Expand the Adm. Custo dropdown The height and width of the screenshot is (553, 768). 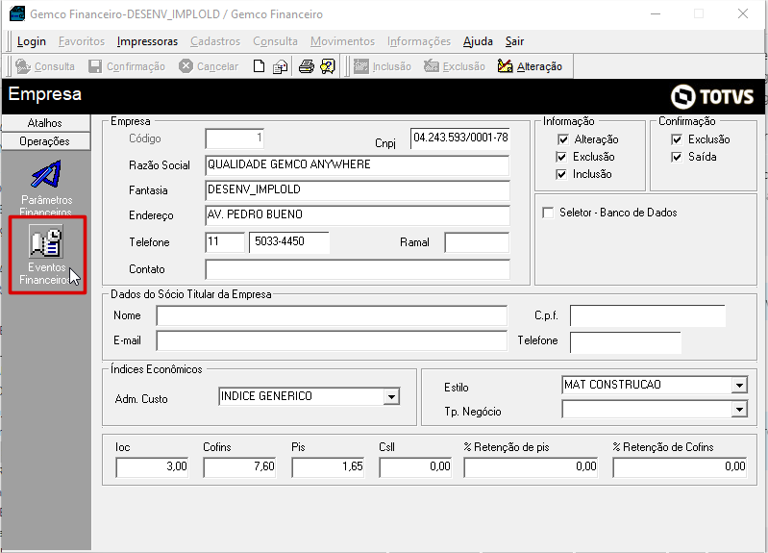coord(391,396)
